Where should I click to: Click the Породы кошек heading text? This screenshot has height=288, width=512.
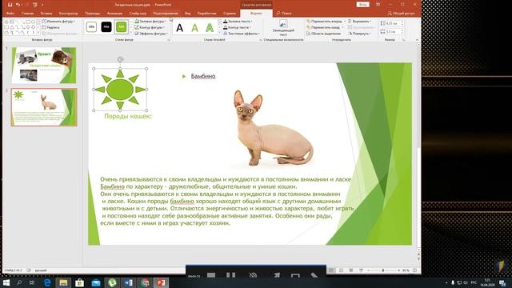pos(128,116)
